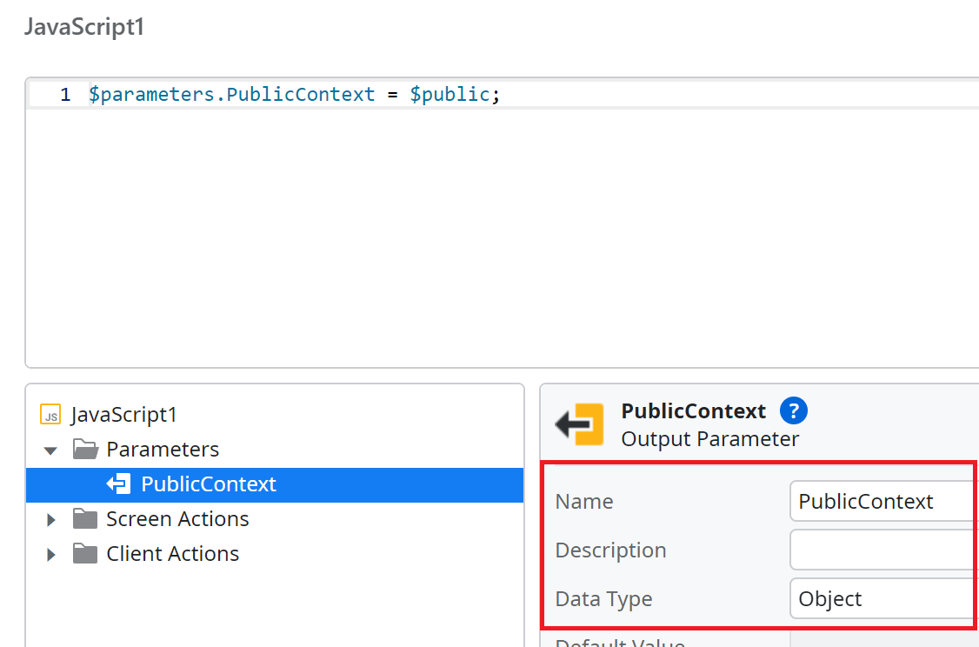Open help via the blue question mark icon
Viewport: 979px width, 647px height.
pyautogui.click(x=794, y=410)
